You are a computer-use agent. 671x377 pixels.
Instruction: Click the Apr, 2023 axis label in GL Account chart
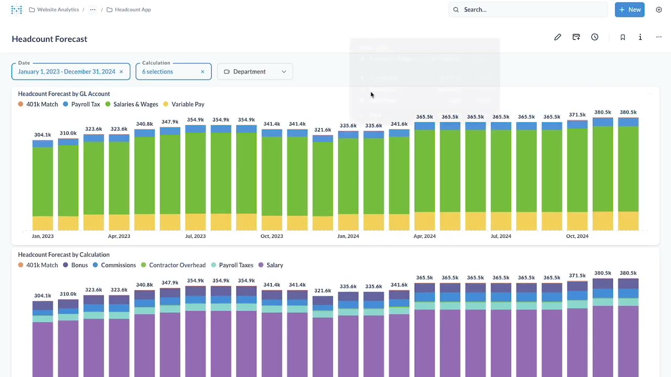pyautogui.click(x=119, y=236)
